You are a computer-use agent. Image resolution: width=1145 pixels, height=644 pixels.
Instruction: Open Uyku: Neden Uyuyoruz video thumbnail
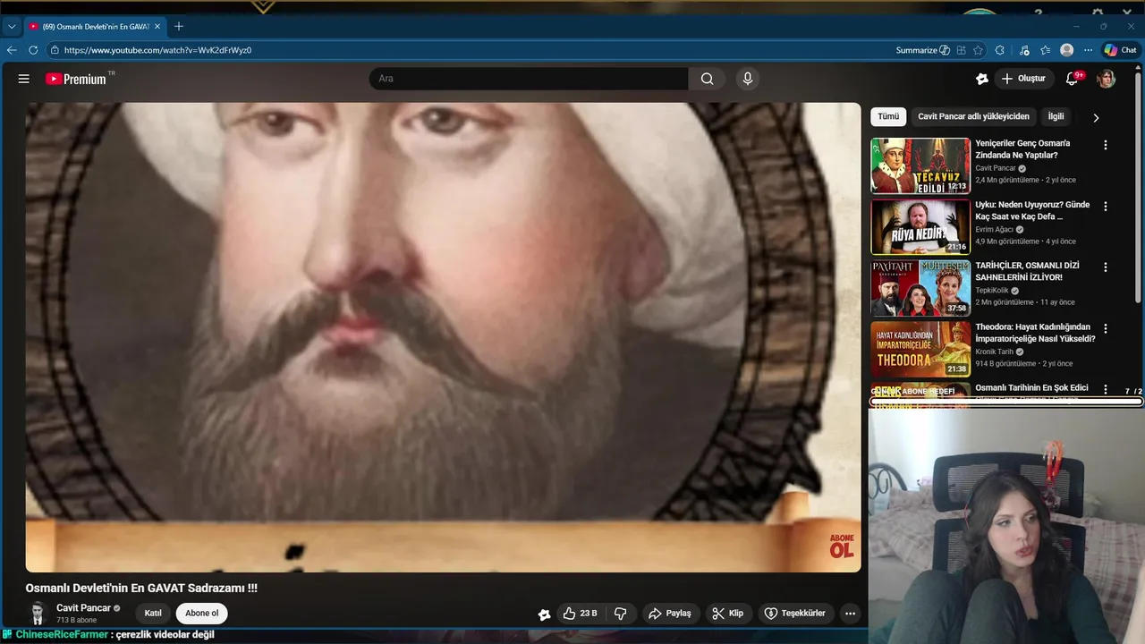[920, 226]
